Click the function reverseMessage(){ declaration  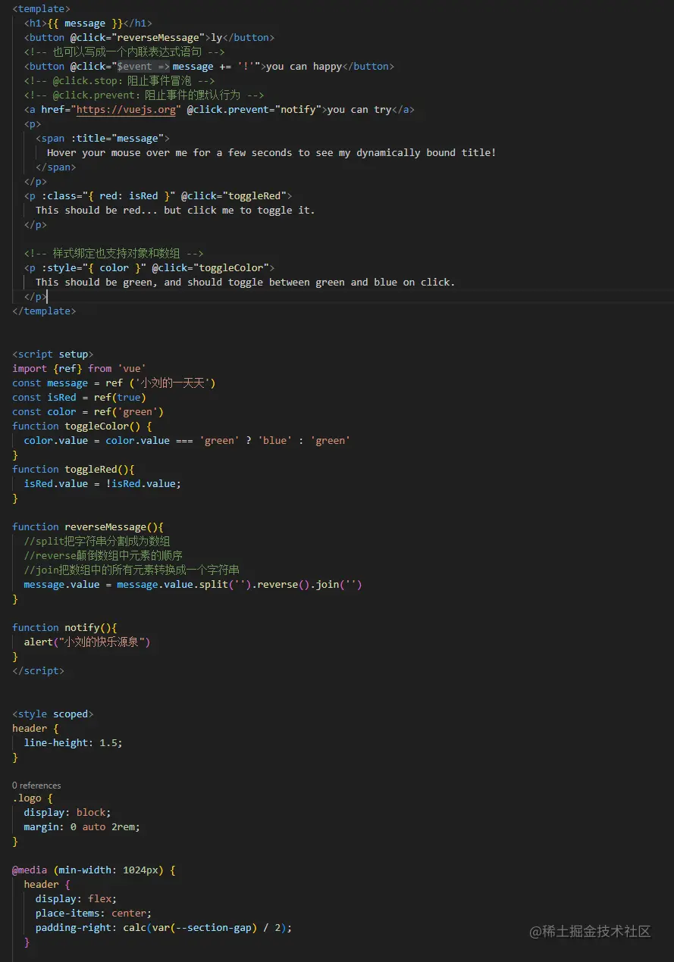[88, 526]
